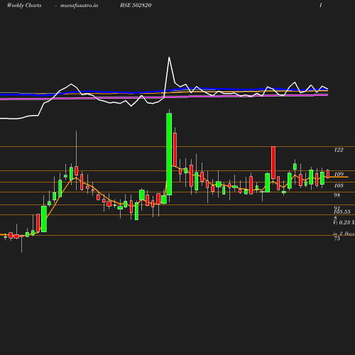Click the "75" price level label
Screen dimensions: 355x355
click(x=337, y=239)
